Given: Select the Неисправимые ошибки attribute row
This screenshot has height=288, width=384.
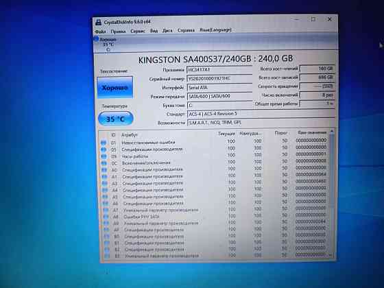Looking at the screenshot, I should tap(214, 142).
